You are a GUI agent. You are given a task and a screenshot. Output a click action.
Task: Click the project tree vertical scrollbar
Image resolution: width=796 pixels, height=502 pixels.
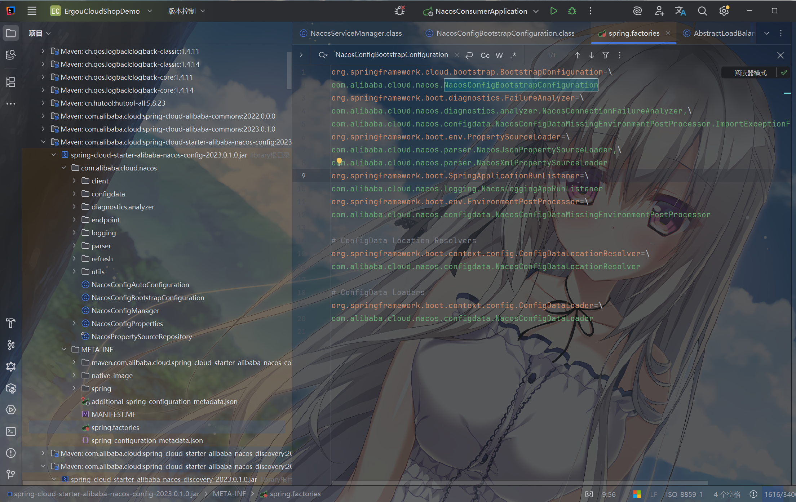coord(289,70)
